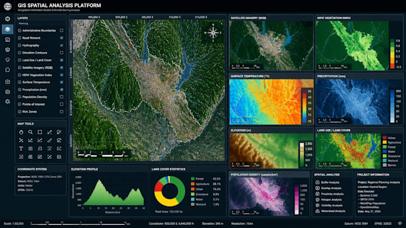Disable the NDVI Vegetation Index checkbox
The image size is (406, 228).
pyautogui.click(x=61, y=75)
